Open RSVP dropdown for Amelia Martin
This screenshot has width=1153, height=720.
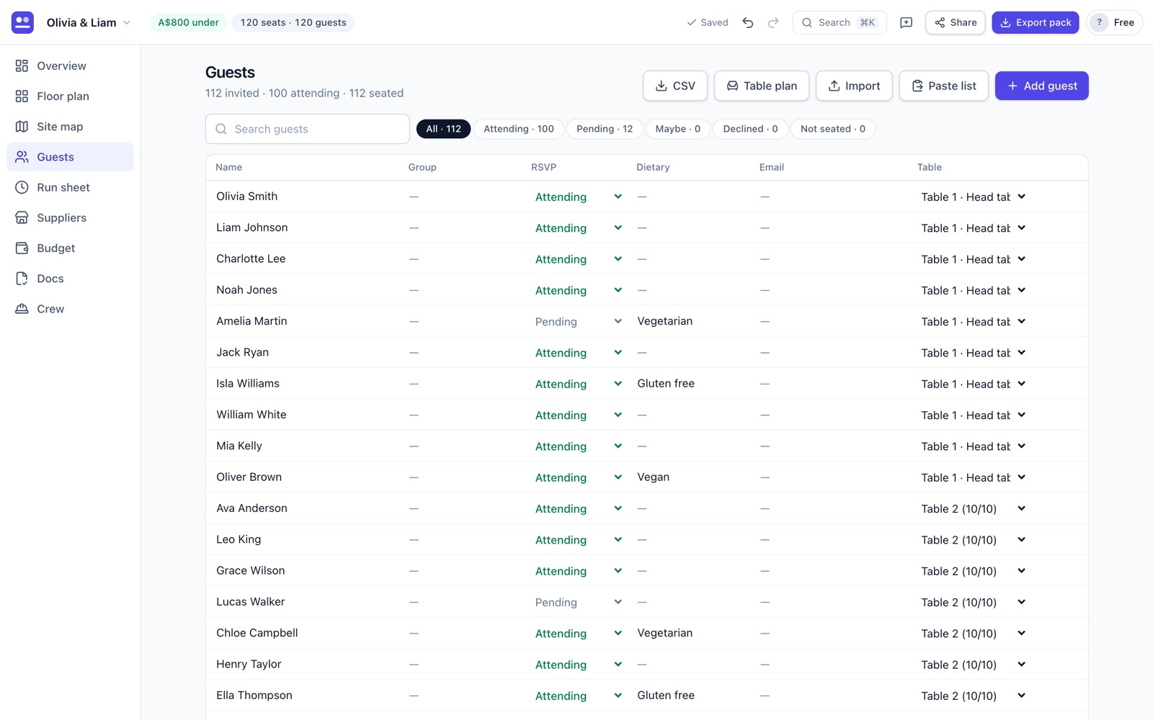click(579, 321)
